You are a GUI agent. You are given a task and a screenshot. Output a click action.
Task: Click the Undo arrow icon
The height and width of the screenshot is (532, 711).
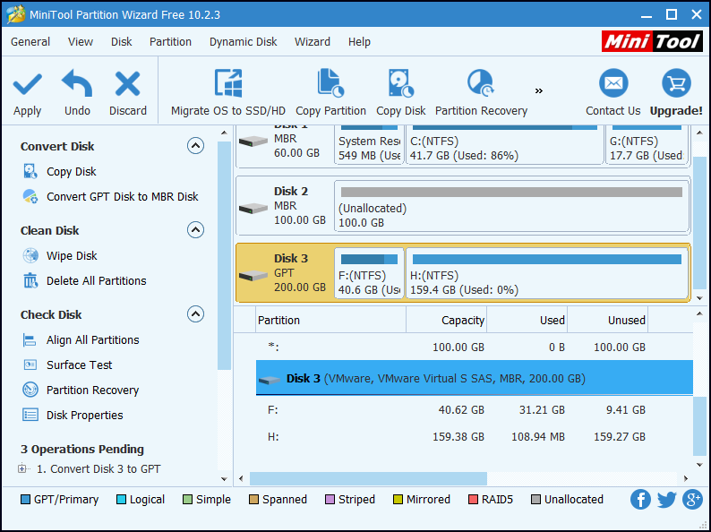pos(77,83)
